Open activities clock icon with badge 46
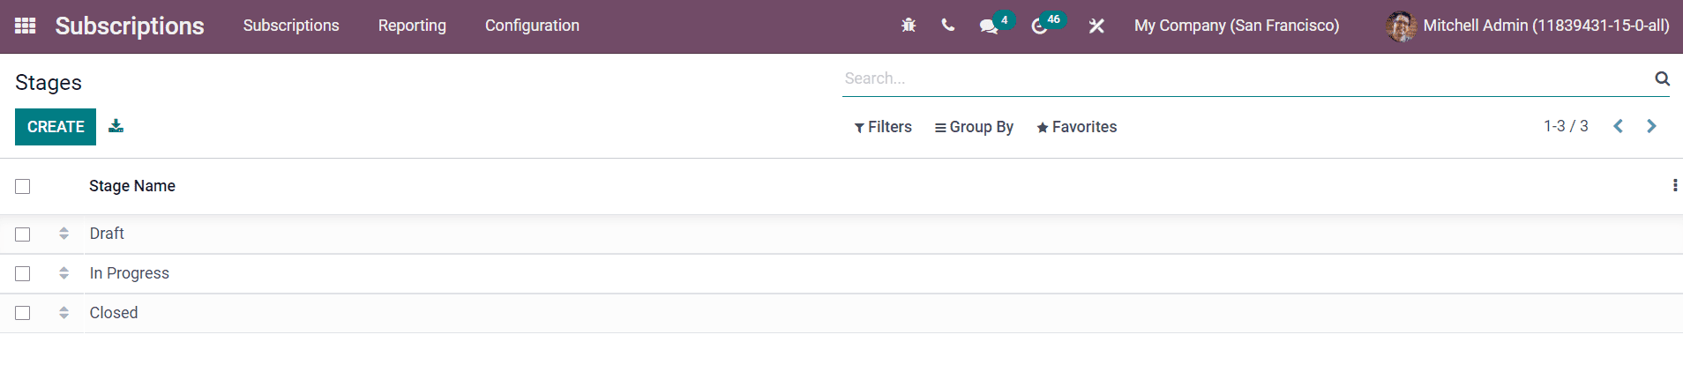The image size is (1683, 372). (x=1048, y=24)
